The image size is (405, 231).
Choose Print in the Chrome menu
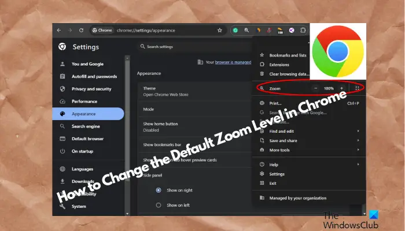click(x=309, y=103)
